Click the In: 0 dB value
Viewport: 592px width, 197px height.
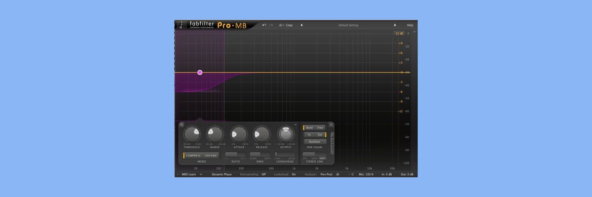point(387,174)
